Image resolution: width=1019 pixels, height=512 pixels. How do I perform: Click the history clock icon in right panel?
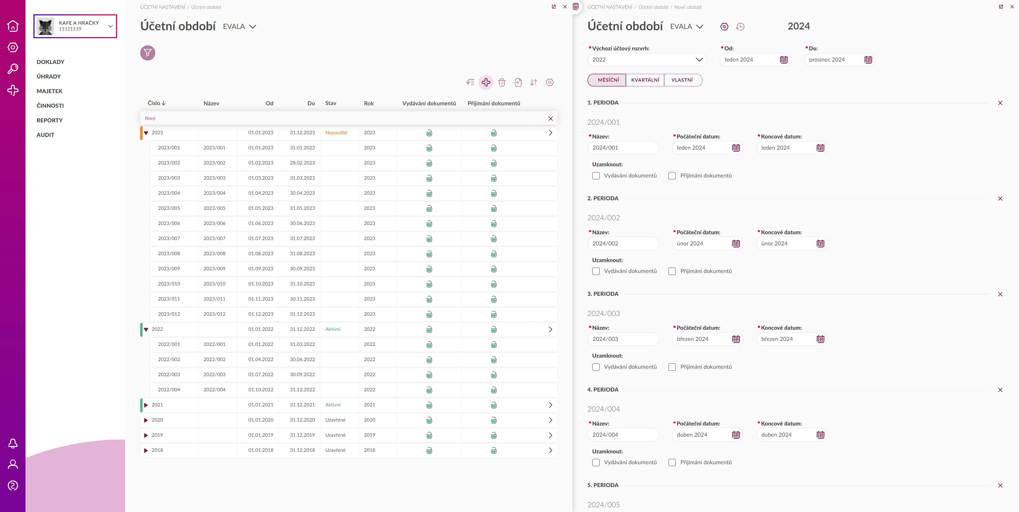click(x=740, y=27)
